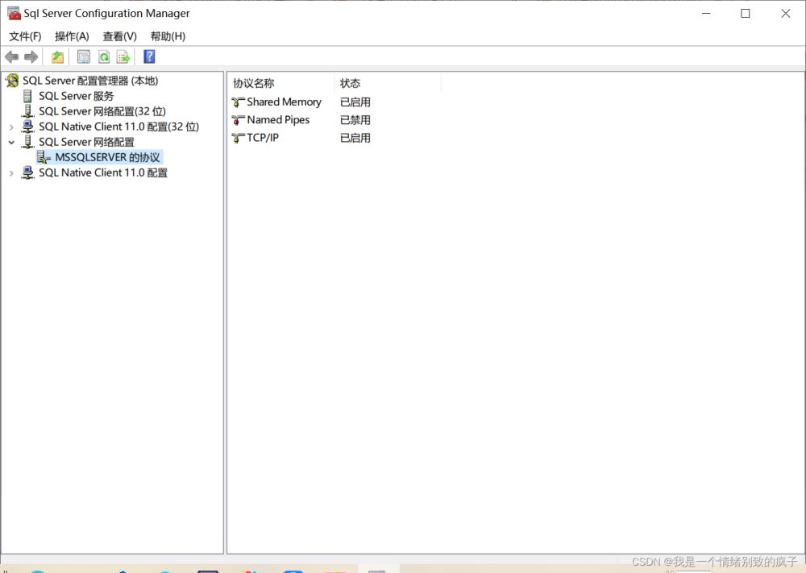Click the SQL Native Client 11.0 配置(32 位) icon
Image resolution: width=806 pixels, height=573 pixels.
[27, 127]
